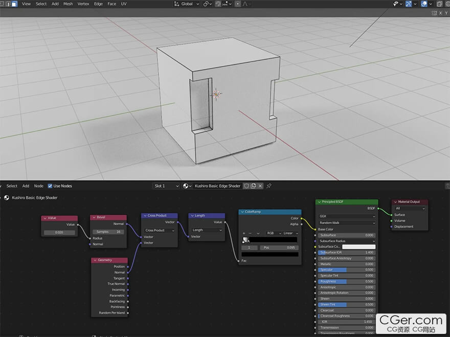450x337 pixels.
Task: Add a color stop in ColorRamp
Action: coord(244,233)
